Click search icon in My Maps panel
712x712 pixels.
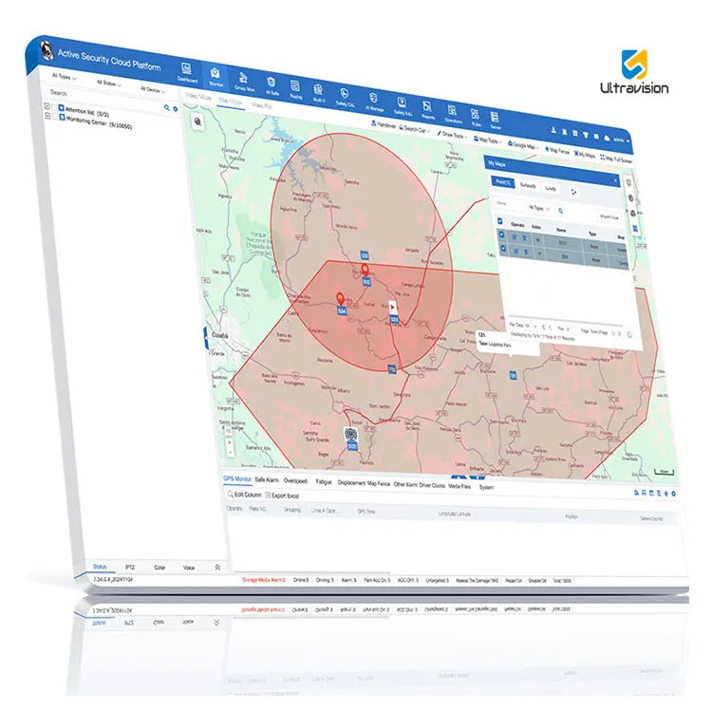tap(561, 211)
